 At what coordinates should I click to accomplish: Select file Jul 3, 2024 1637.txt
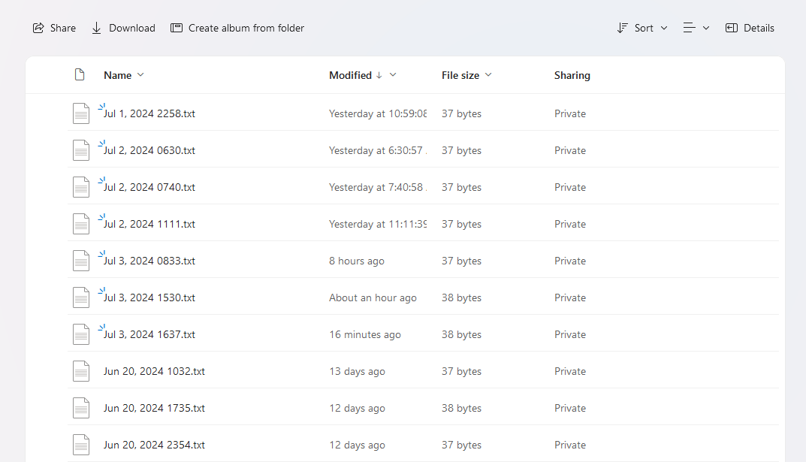click(x=149, y=334)
